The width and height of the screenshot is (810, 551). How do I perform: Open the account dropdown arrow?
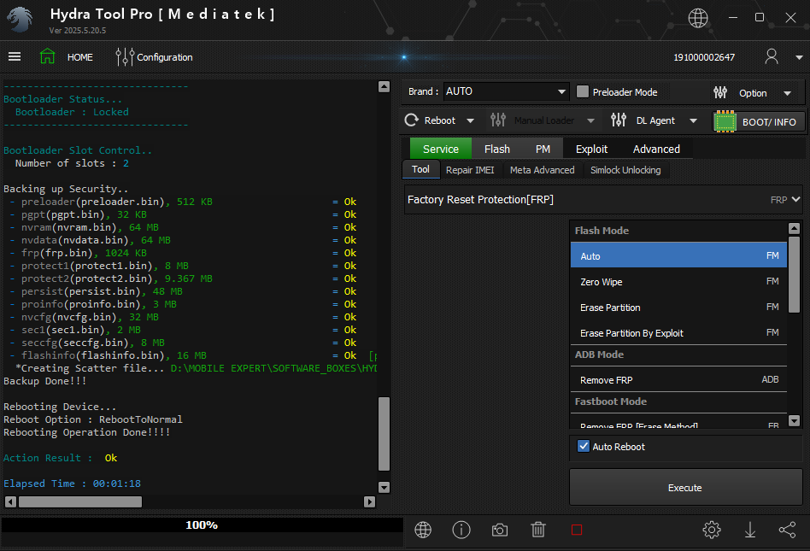799,57
